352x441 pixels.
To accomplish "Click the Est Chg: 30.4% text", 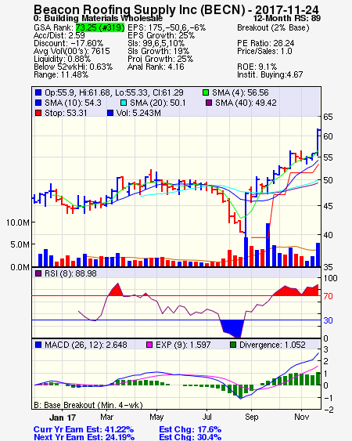I will (190, 437).
